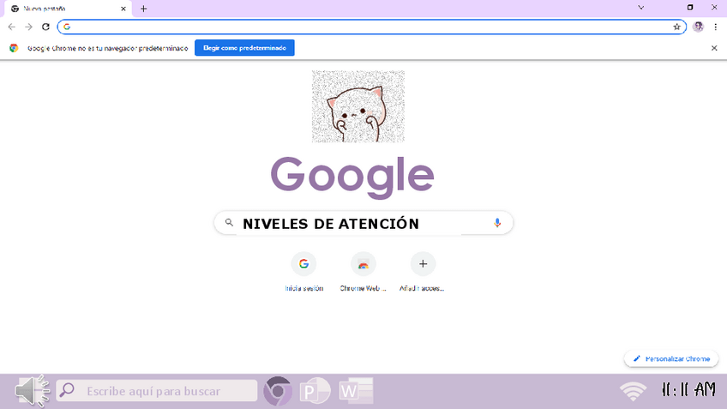The height and width of the screenshot is (409, 727).
Task: Click the taskbar search magnifier icon
Action: tap(67, 390)
